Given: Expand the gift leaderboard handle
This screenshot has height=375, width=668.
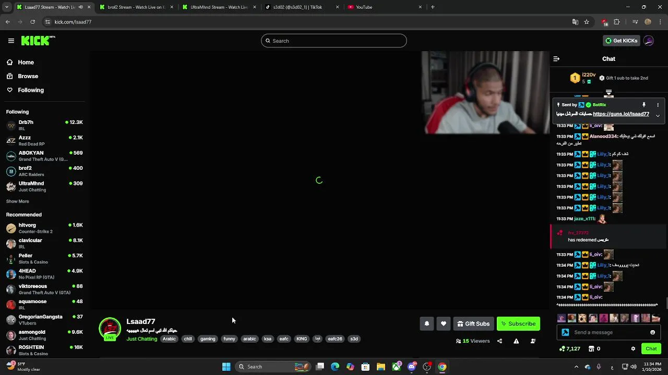Looking at the screenshot, I should tap(609, 93).
